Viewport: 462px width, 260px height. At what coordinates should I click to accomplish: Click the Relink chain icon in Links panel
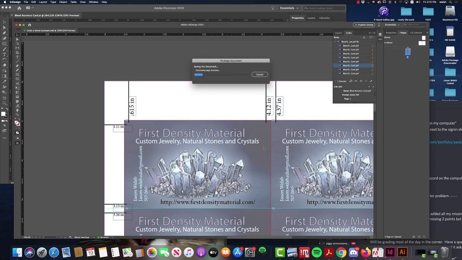[356, 81]
